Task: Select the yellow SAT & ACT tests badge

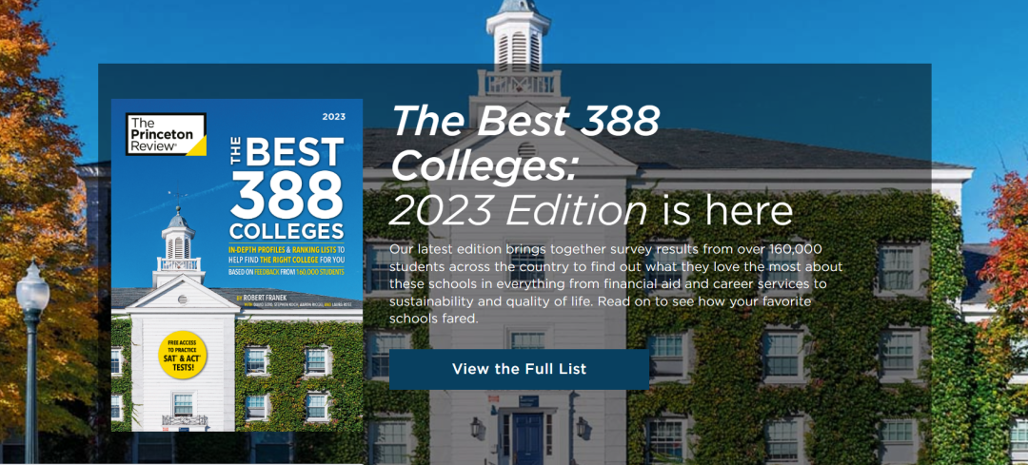Action: [182, 355]
